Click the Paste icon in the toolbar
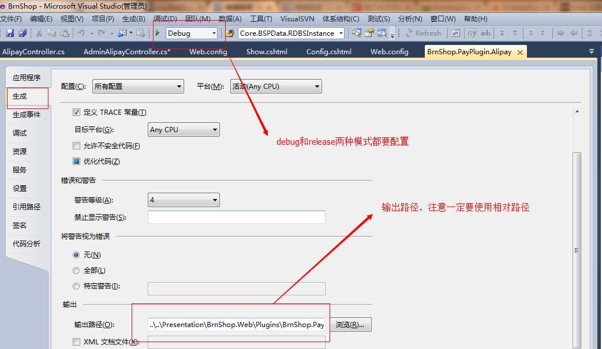This screenshot has height=349, width=602. pyautogui.click(x=65, y=33)
